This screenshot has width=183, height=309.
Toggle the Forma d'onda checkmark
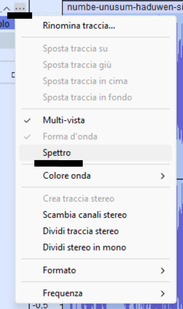tap(95, 137)
